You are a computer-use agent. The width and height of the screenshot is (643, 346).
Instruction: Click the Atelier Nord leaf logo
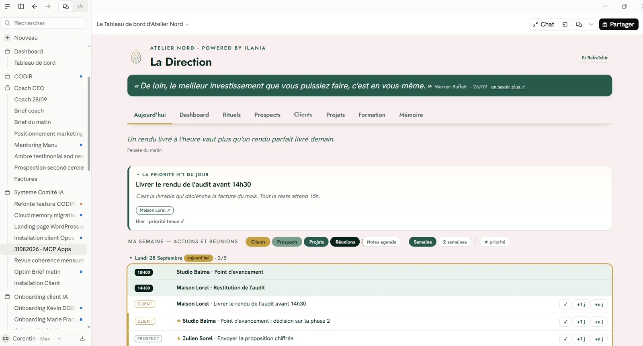pos(136,57)
